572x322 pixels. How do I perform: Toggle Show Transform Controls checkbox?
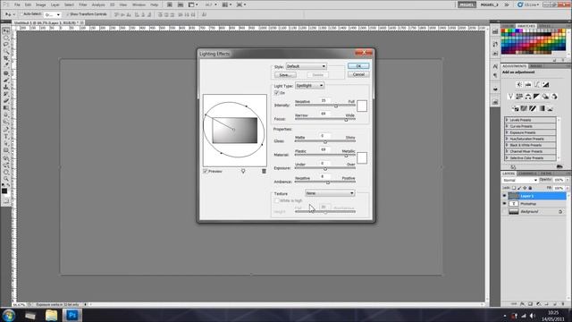coord(68,14)
